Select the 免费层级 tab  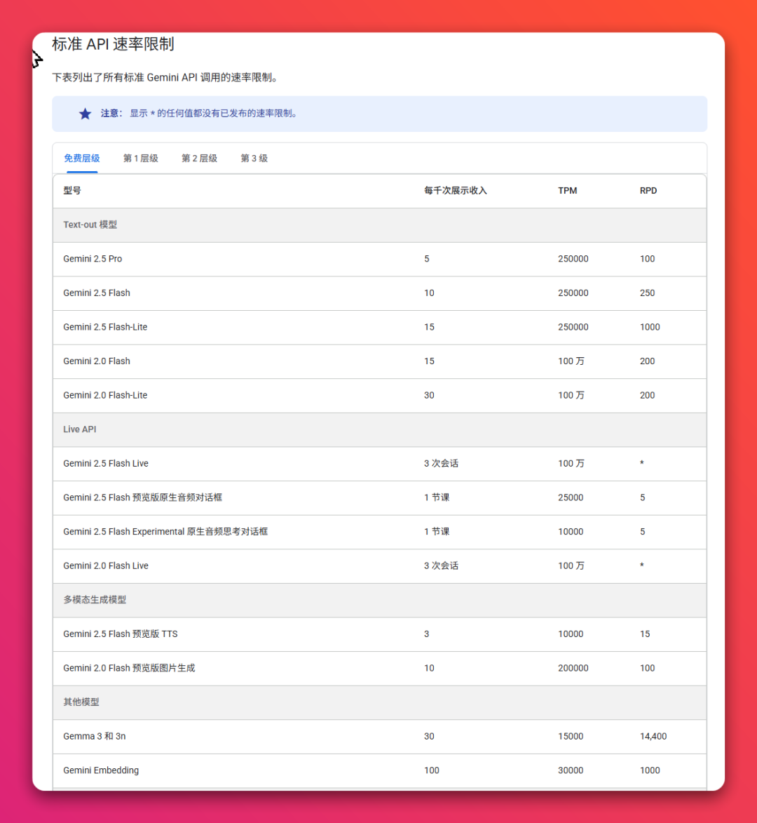click(82, 158)
